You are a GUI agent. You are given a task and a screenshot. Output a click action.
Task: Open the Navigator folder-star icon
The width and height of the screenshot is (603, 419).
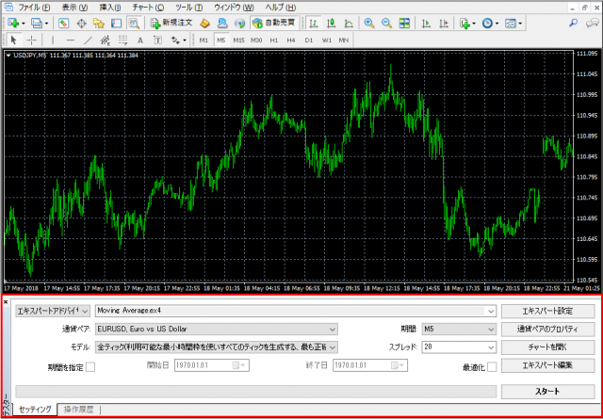tap(98, 23)
